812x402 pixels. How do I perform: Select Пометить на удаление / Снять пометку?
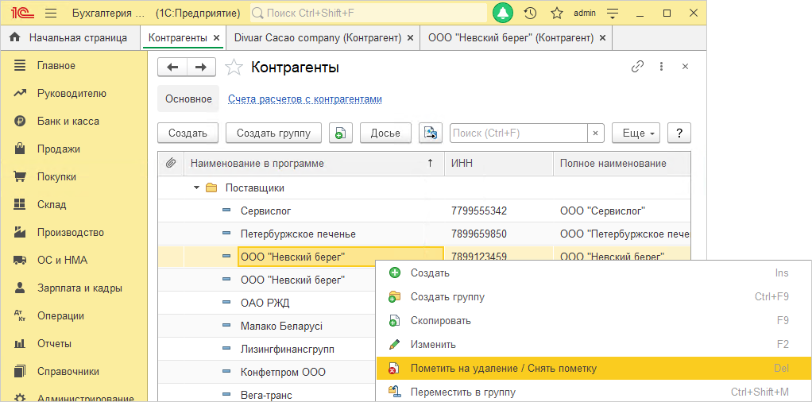coord(503,369)
